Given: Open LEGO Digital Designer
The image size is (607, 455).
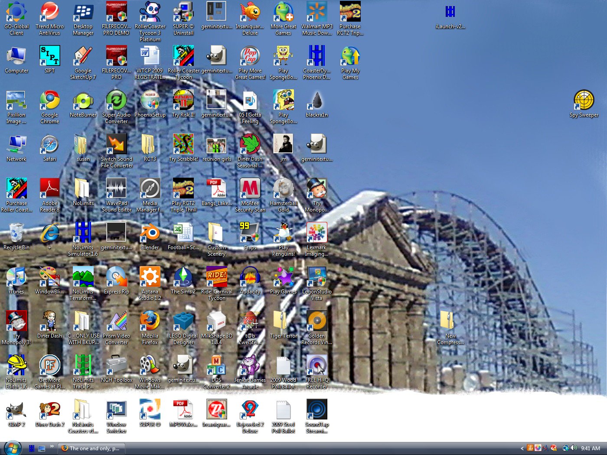Looking at the screenshot, I should [183, 328].
